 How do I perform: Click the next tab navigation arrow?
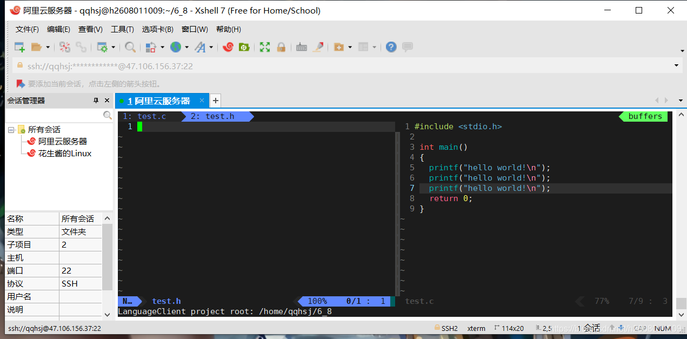[666, 101]
